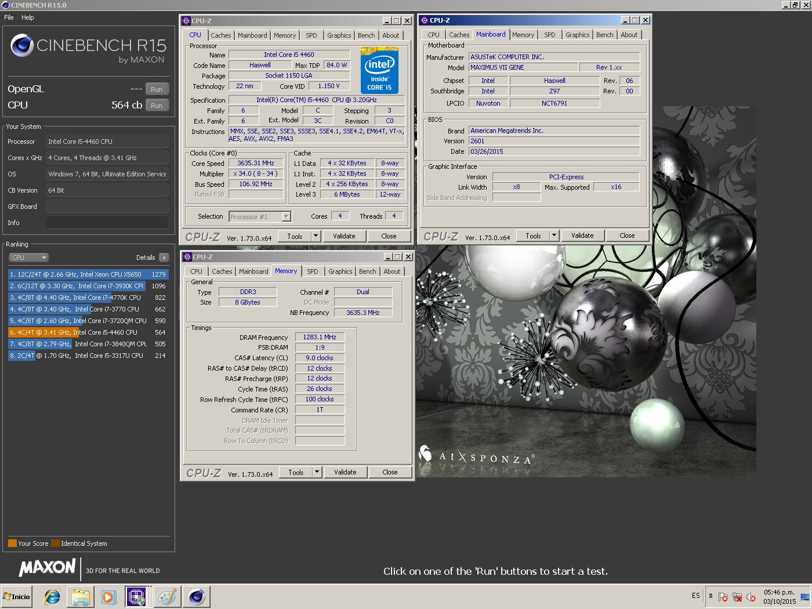Open the Processor #1 selection combo box
Image resolution: width=812 pixels, height=609 pixels.
(260, 217)
